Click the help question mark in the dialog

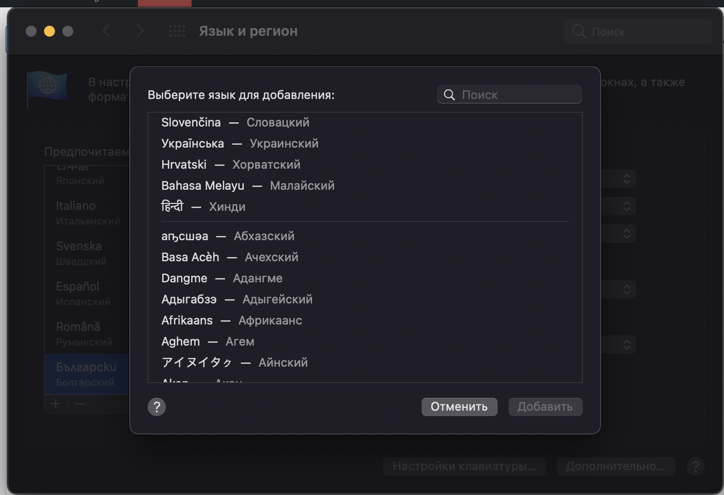(157, 407)
